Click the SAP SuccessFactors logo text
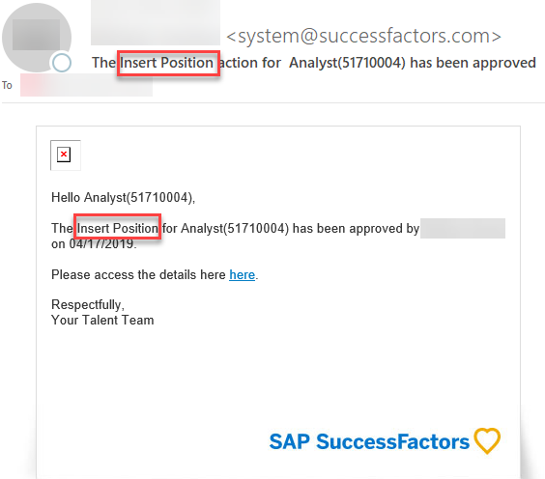The width and height of the screenshot is (545, 479). 369,441
